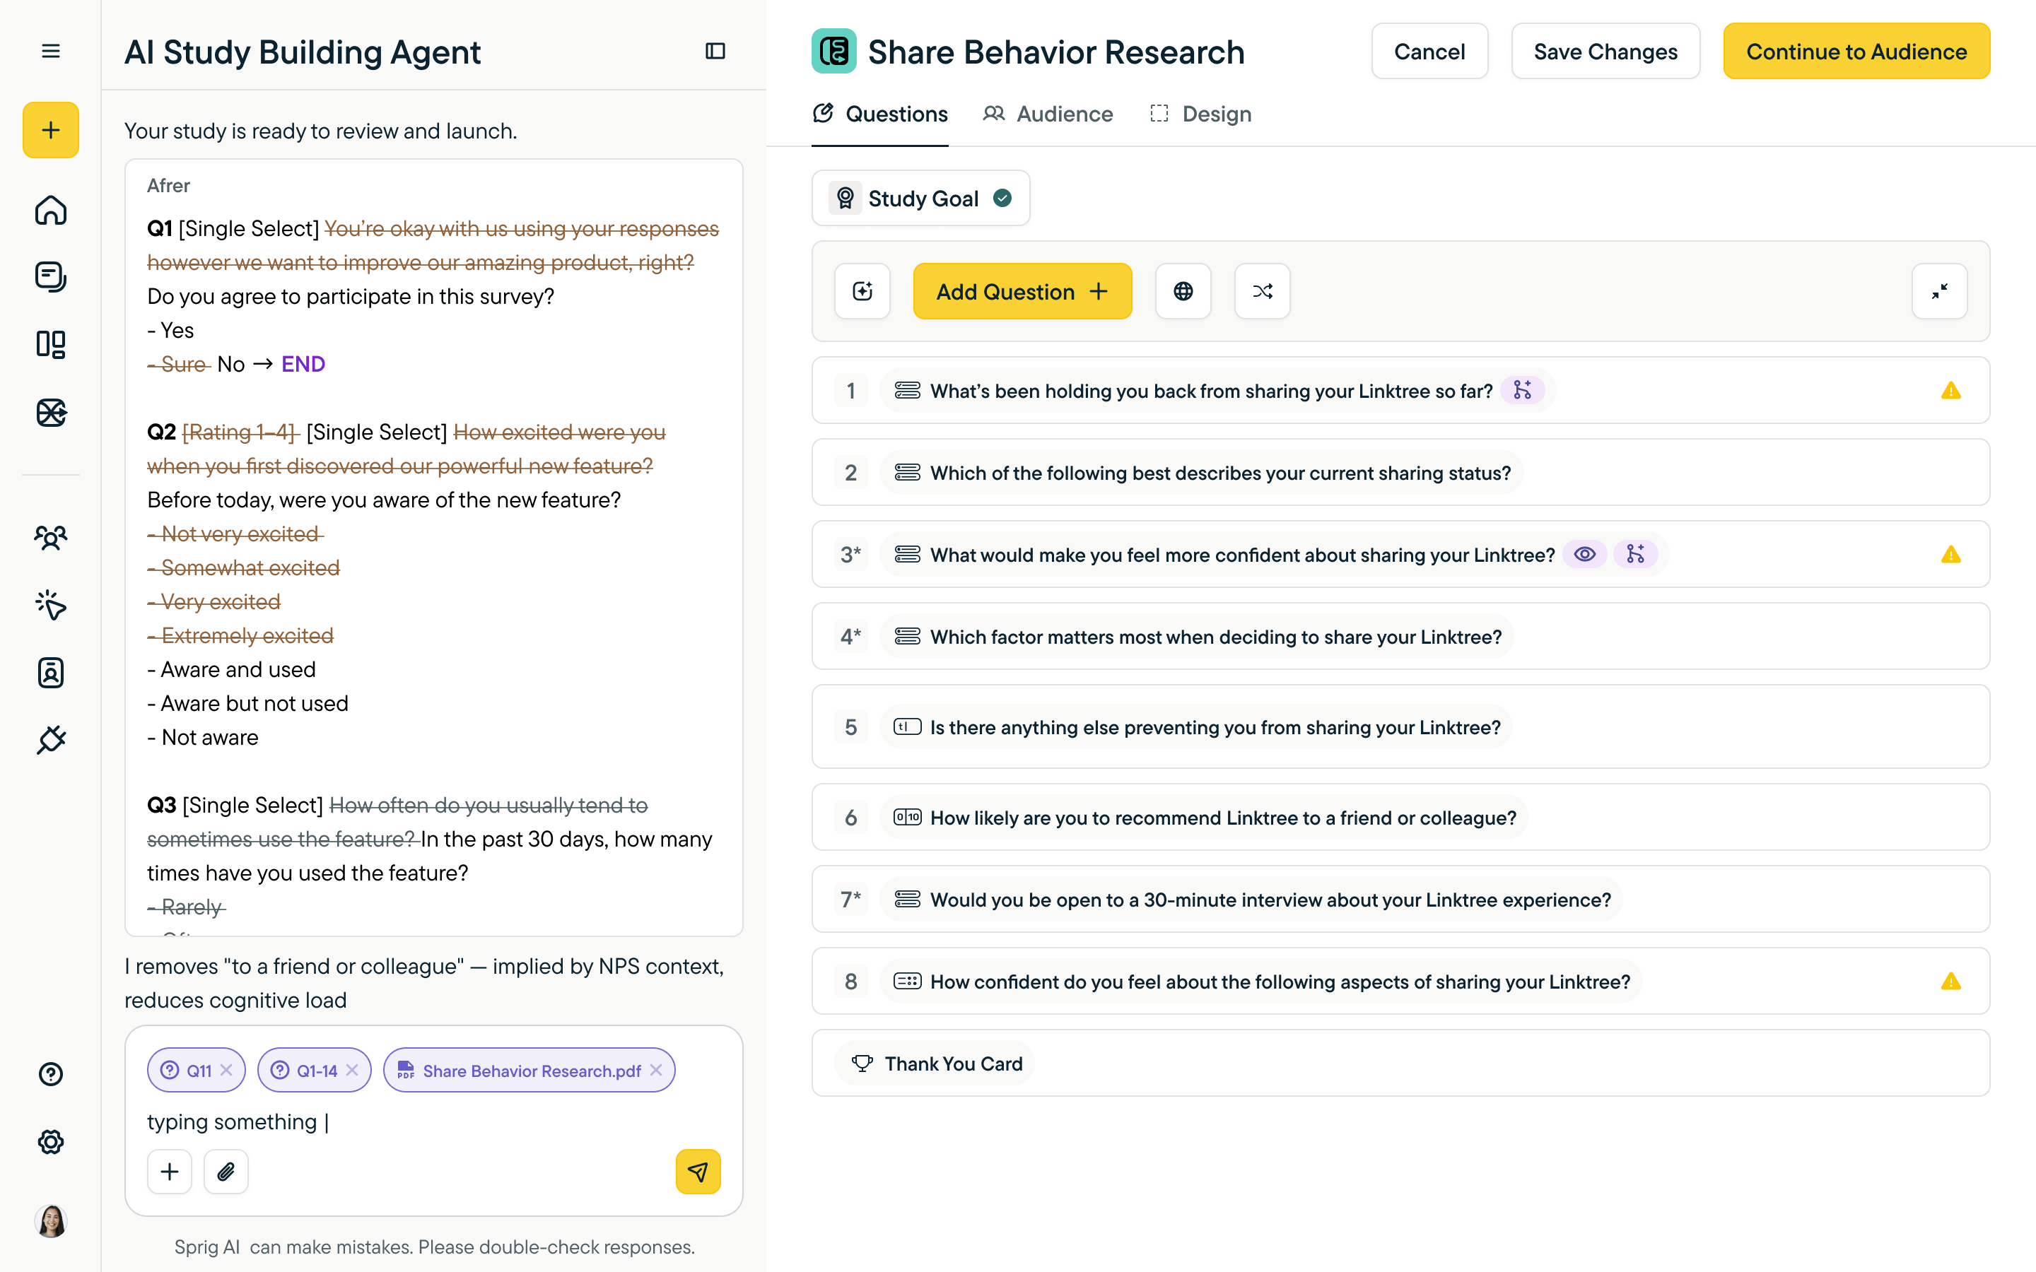
Task: Click the user avatar in the sidebar
Action: 50,1220
